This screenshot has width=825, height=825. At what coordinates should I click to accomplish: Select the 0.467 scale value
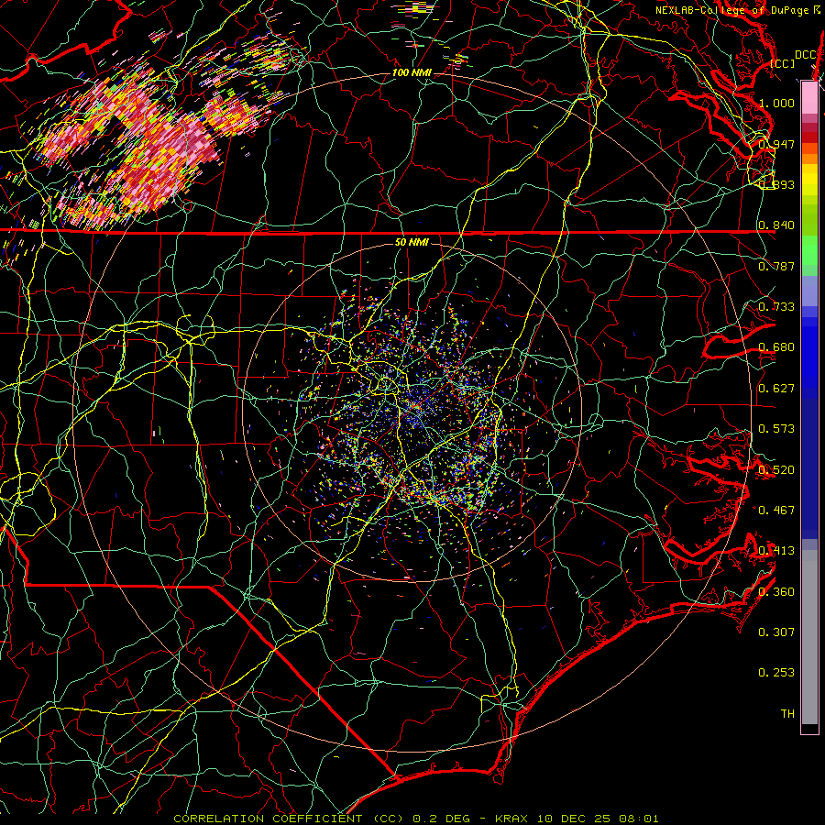coord(776,511)
